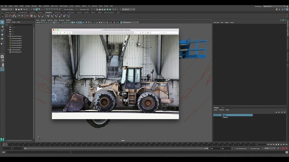This screenshot has height=162, width=289.
Task: Select directionalLight3 in the Outliner
Action: [x=16, y=43]
